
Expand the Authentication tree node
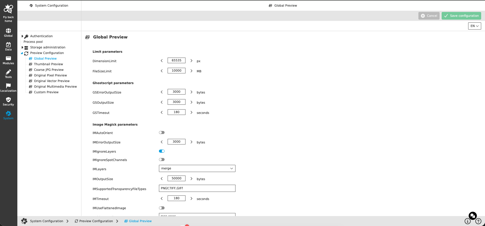(x=22, y=36)
